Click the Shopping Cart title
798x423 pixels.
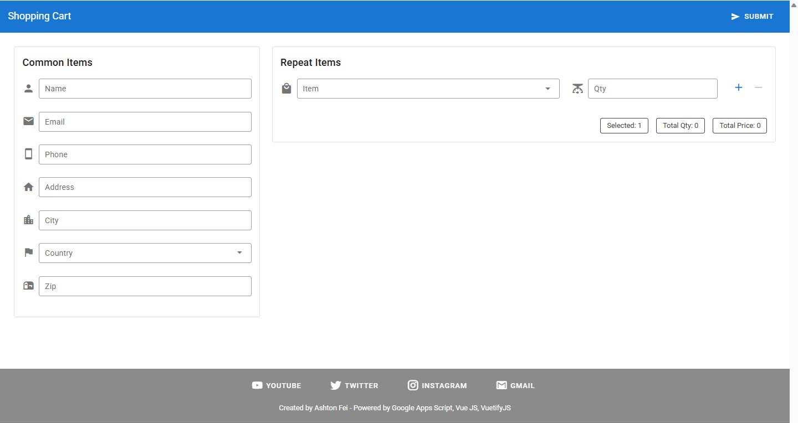click(x=39, y=16)
